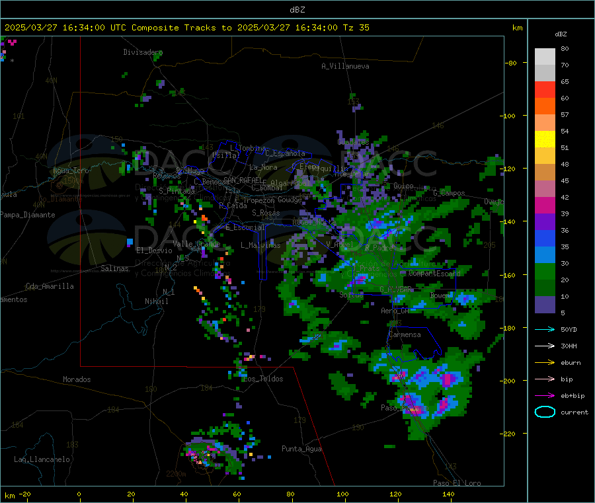Click the Paso_El_Loro map label
Viewport: 595px width, 503px height.
(457, 483)
